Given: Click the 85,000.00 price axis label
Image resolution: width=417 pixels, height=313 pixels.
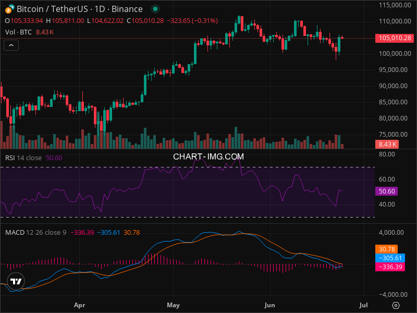Looking at the screenshot, I should pyautogui.click(x=393, y=102).
